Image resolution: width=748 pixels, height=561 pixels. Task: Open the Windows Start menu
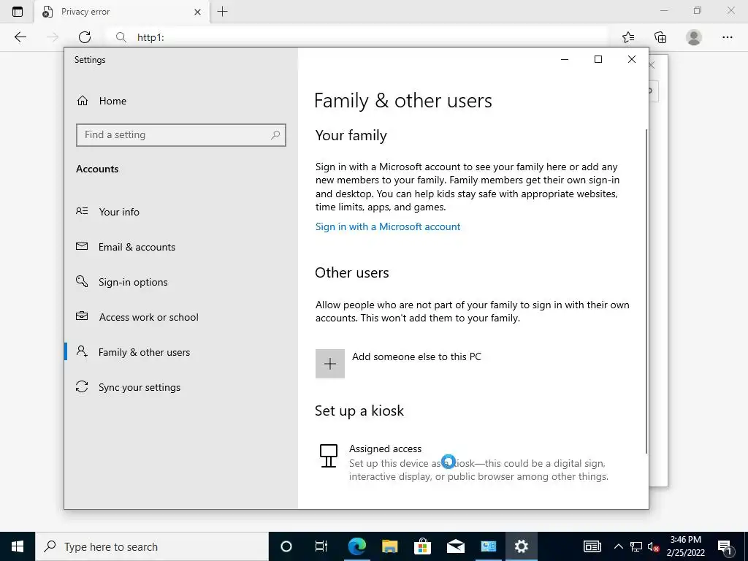pyautogui.click(x=18, y=546)
